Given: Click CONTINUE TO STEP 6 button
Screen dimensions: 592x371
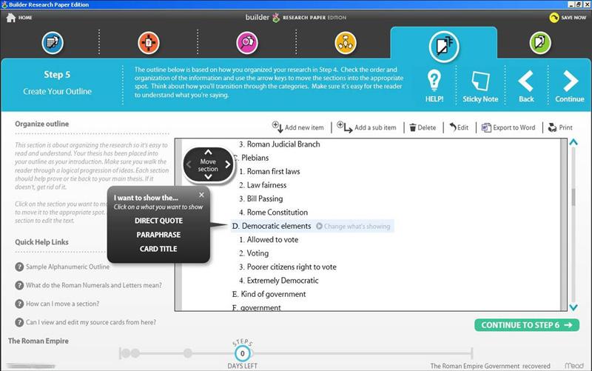Looking at the screenshot, I should [x=527, y=325].
